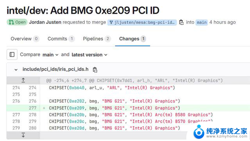Open the latest version dropdown
This screenshot has height=141, width=250.
click(89, 55)
